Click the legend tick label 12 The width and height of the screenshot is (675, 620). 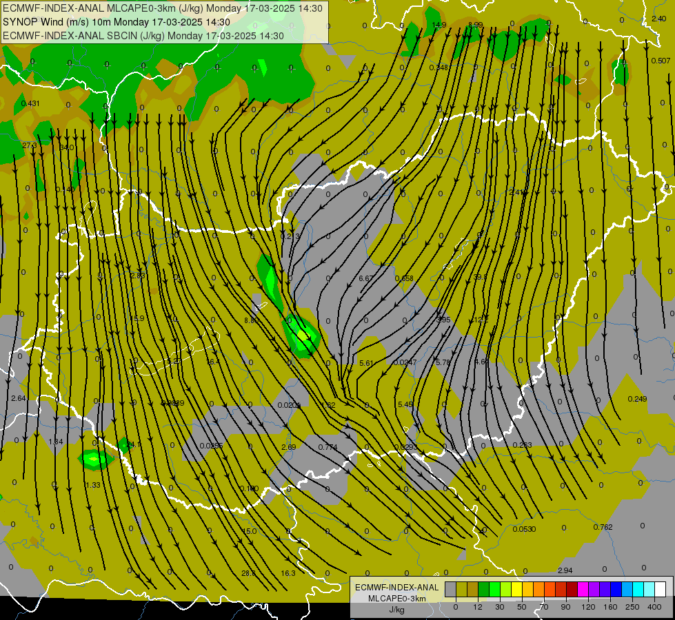[x=477, y=607]
